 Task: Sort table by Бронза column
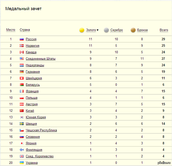(142, 30)
